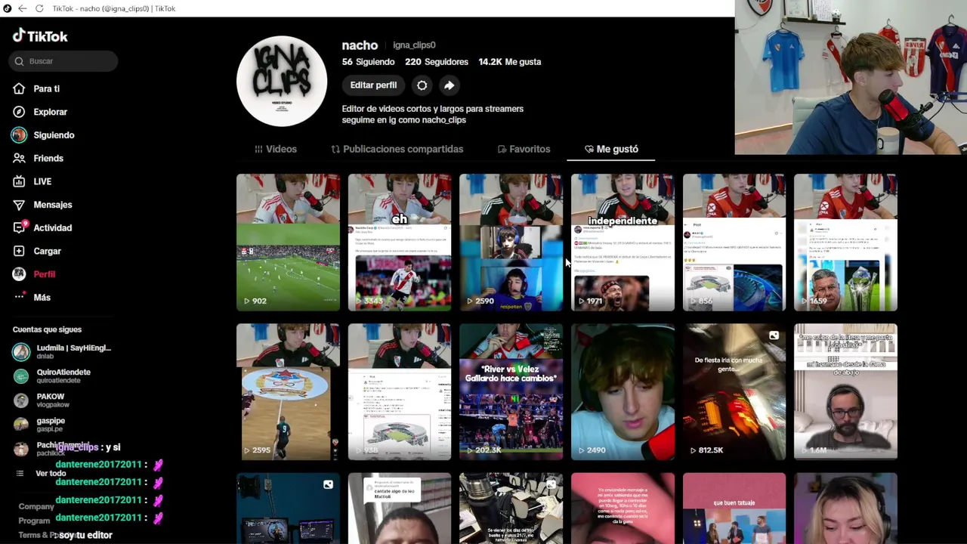Switch to Publicaciones compartidas tab
This screenshot has height=544, width=967.
click(x=397, y=149)
